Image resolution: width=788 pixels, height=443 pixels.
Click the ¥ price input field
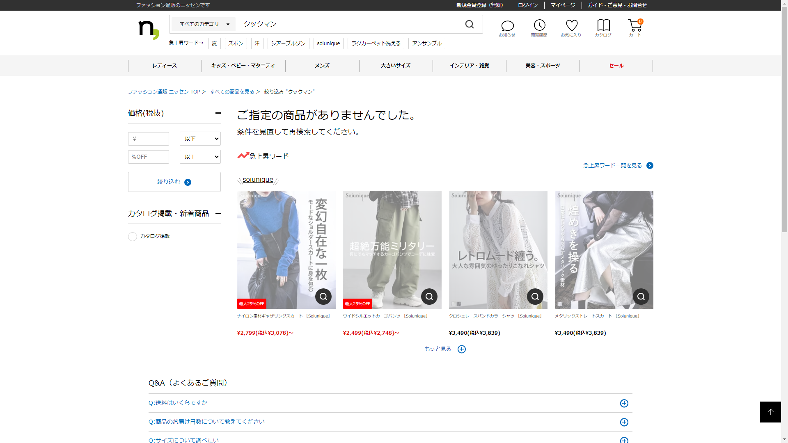149,139
